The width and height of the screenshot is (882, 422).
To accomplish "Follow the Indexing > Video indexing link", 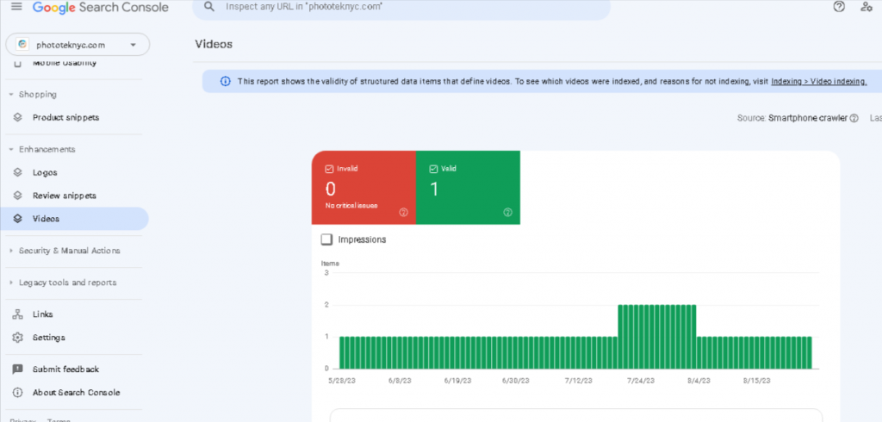I will [x=819, y=82].
